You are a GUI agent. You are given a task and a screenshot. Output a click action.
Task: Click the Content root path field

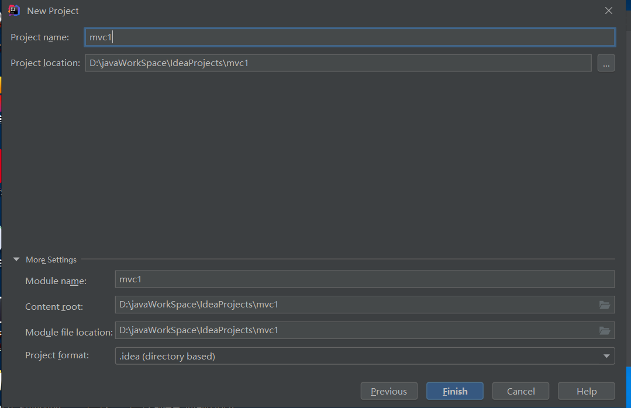pyautogui.click(x=365, y=305)
